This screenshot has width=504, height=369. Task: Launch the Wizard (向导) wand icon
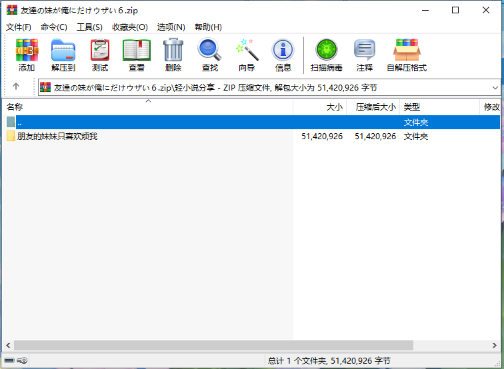247,50
